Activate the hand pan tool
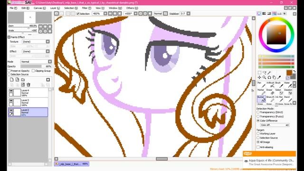The image size is (304, 171). [x=274, y=77]
